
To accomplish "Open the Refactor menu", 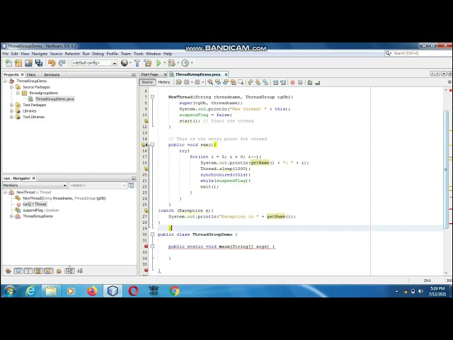I will pyautogui.click(x=72, y=54).
